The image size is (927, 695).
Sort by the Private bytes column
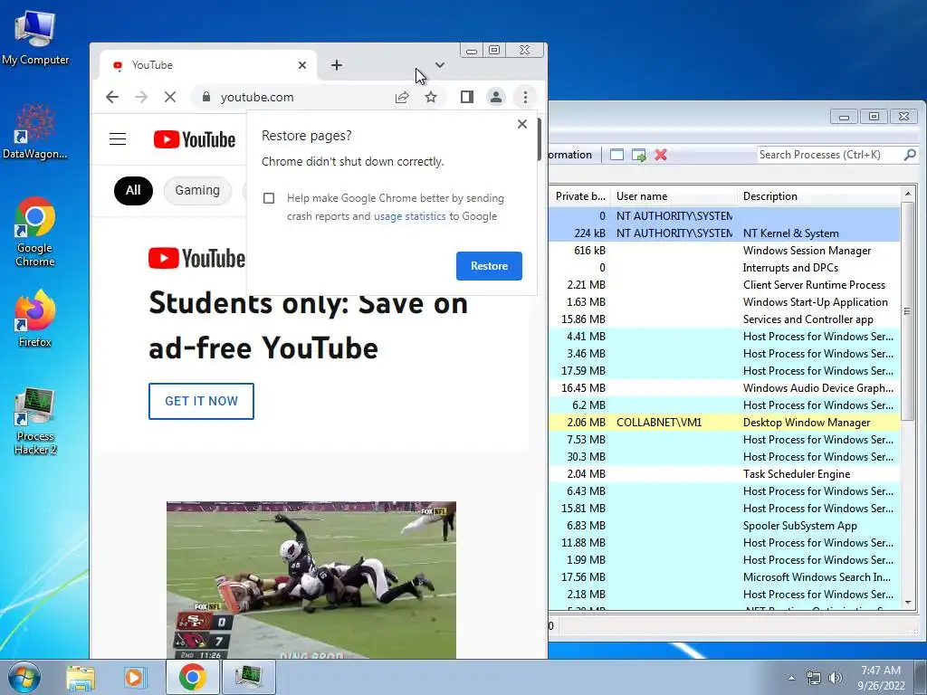580,196
